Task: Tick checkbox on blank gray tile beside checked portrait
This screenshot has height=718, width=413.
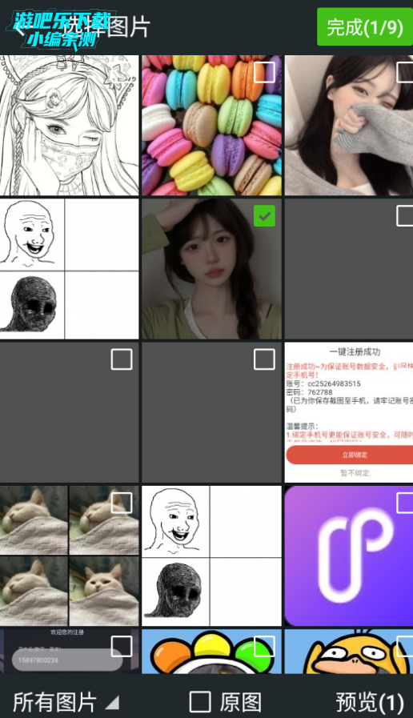Action: point(406,215)
